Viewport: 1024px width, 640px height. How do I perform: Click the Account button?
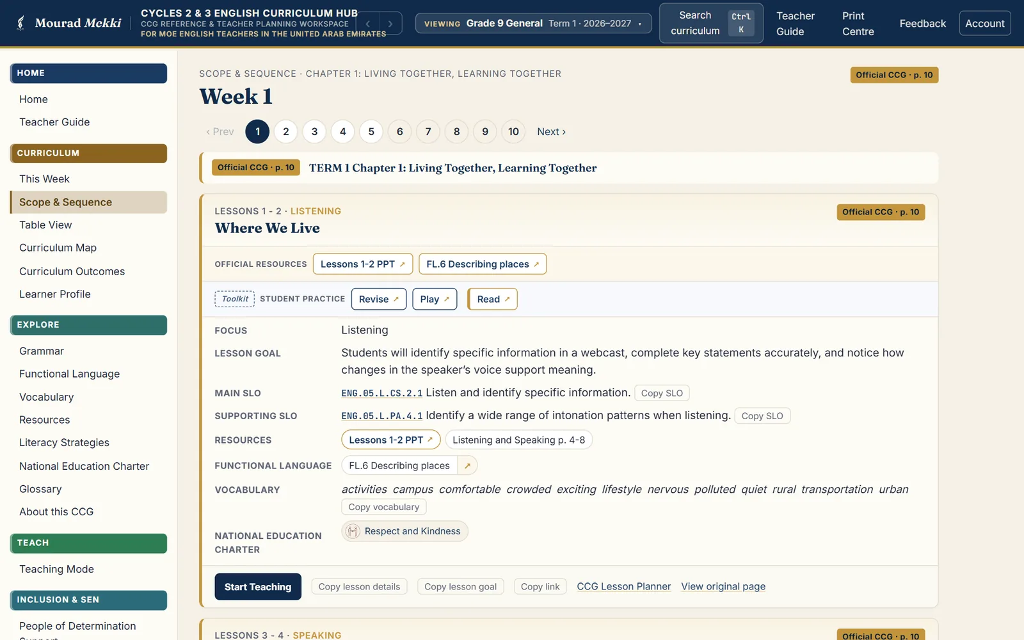(984, 24)
